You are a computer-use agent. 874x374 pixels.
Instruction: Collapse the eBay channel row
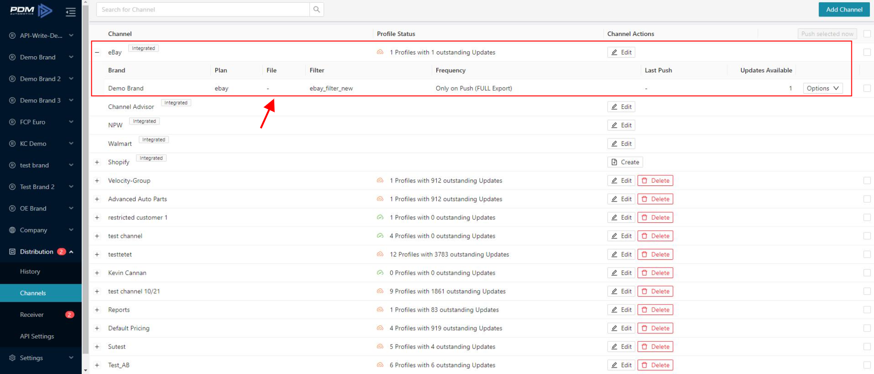(97, 52)
